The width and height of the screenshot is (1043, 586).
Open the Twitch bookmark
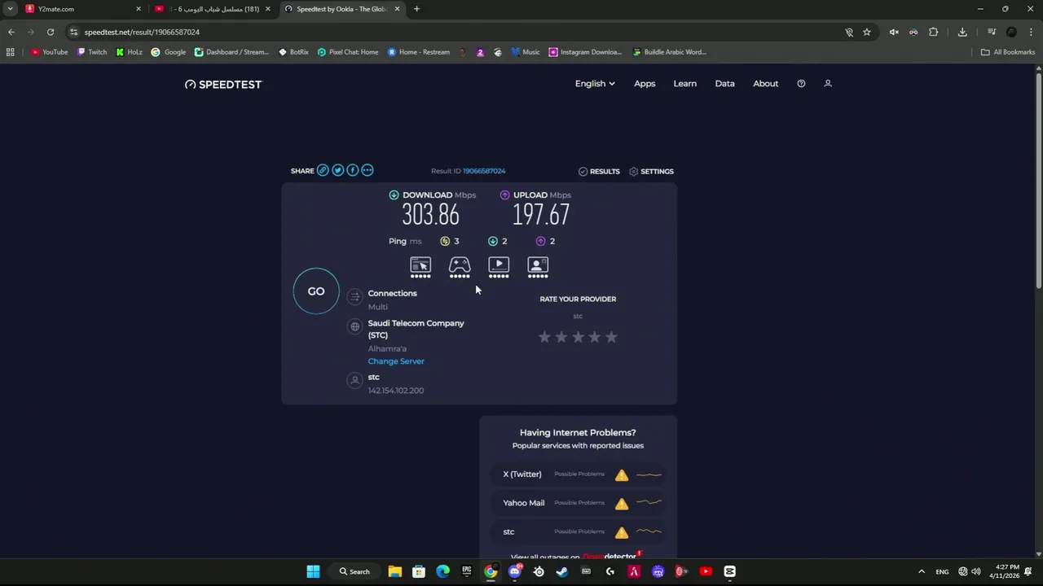92,52
